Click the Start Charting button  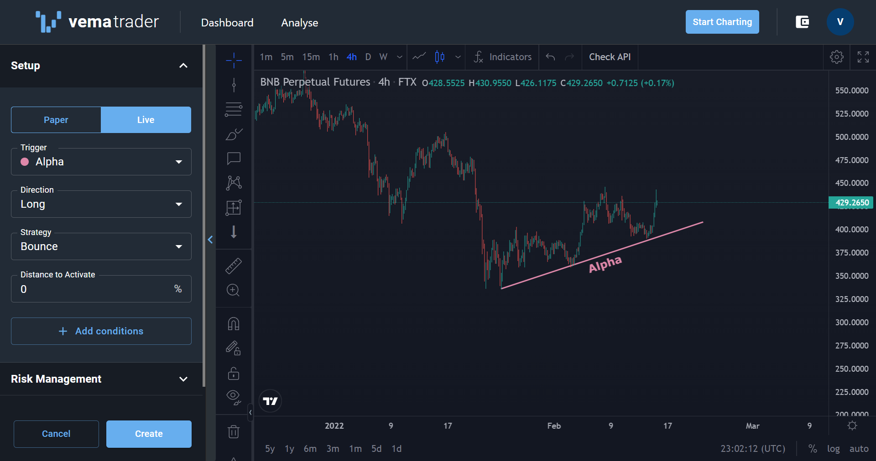coord(722,22)
